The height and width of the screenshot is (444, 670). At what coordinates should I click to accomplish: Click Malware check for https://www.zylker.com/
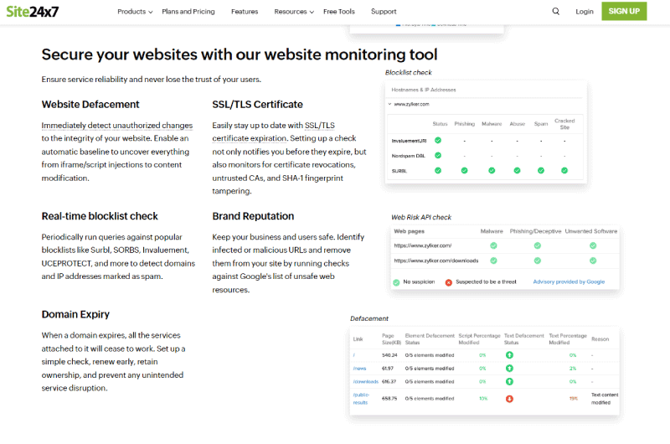493,245
